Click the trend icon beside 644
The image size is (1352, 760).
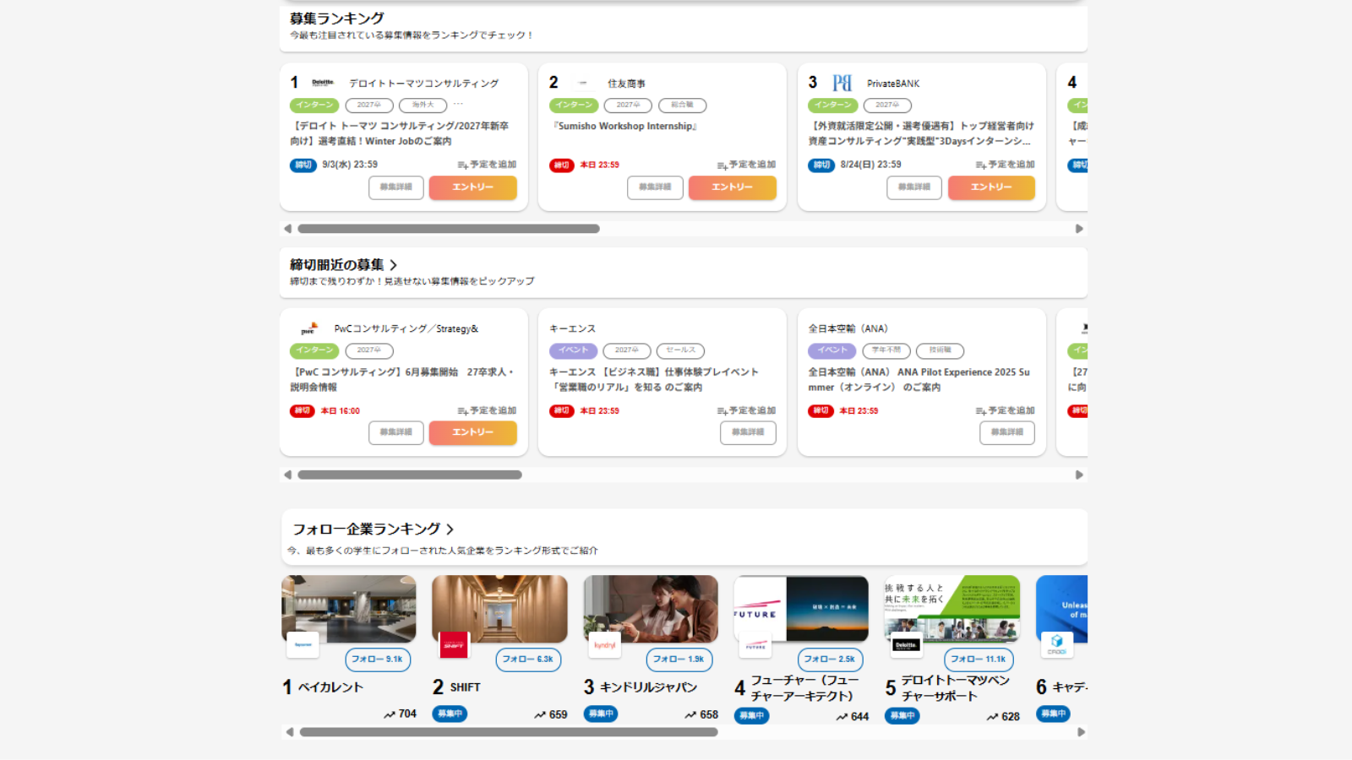tap(842, 717)
